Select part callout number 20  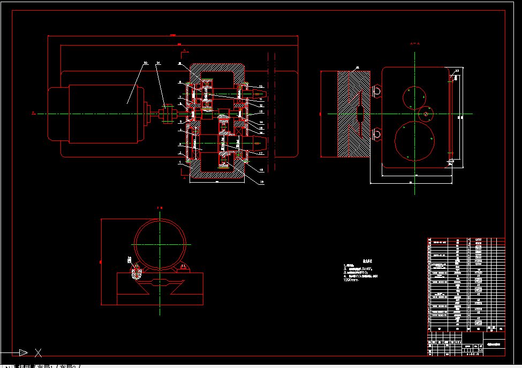146,63
